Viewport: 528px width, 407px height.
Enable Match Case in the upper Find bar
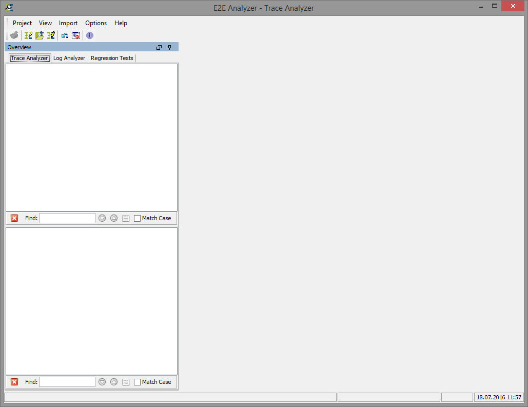[x=136, y=218]
